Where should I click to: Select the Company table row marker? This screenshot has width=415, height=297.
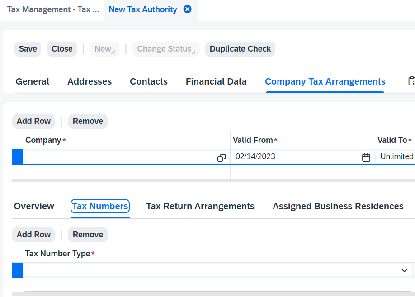click(x=18, y=157)
